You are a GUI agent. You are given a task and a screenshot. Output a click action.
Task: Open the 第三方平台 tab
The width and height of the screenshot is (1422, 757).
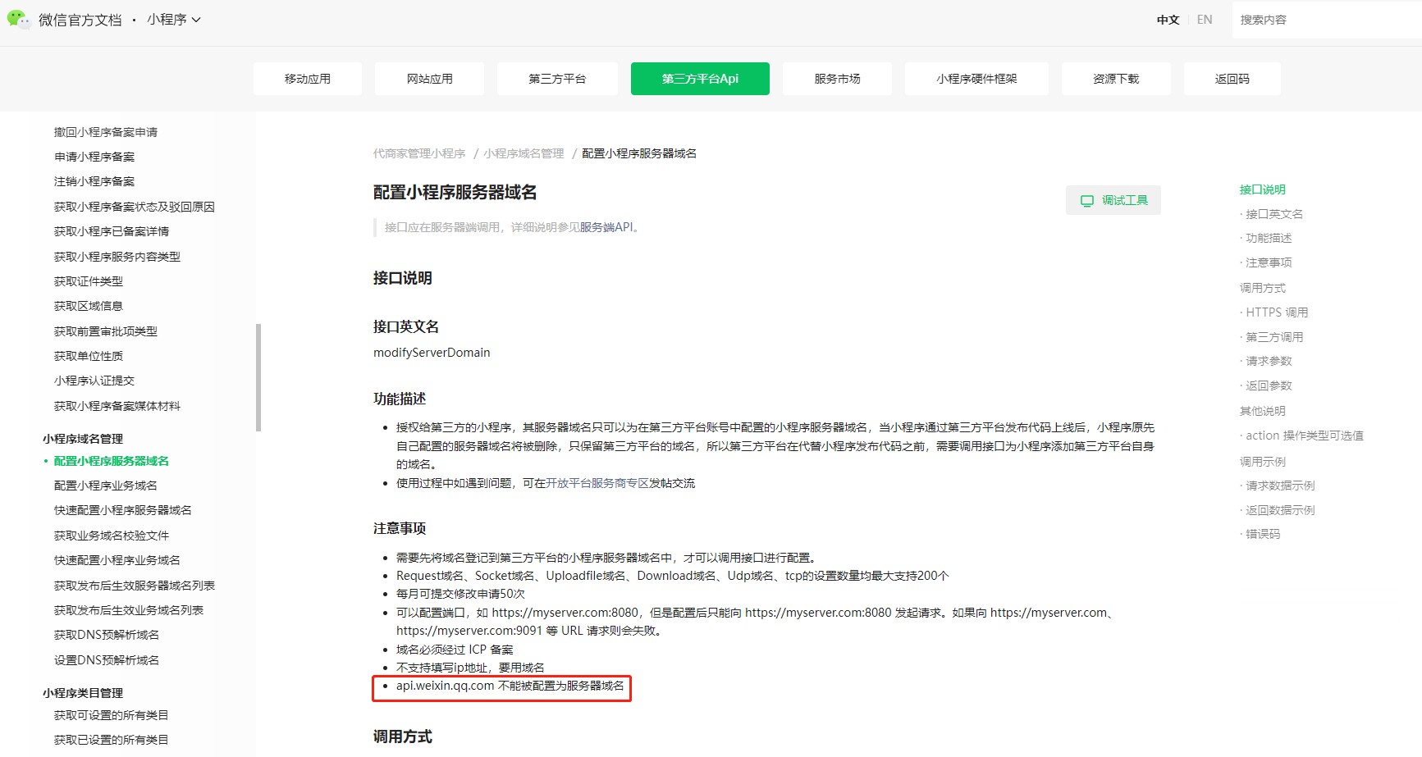pos(557,79)
